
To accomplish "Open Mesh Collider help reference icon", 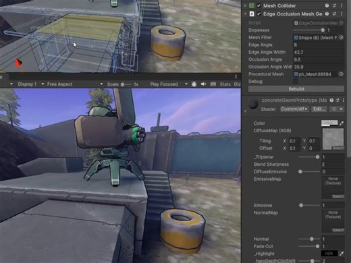I will click(x=327, y=5).
